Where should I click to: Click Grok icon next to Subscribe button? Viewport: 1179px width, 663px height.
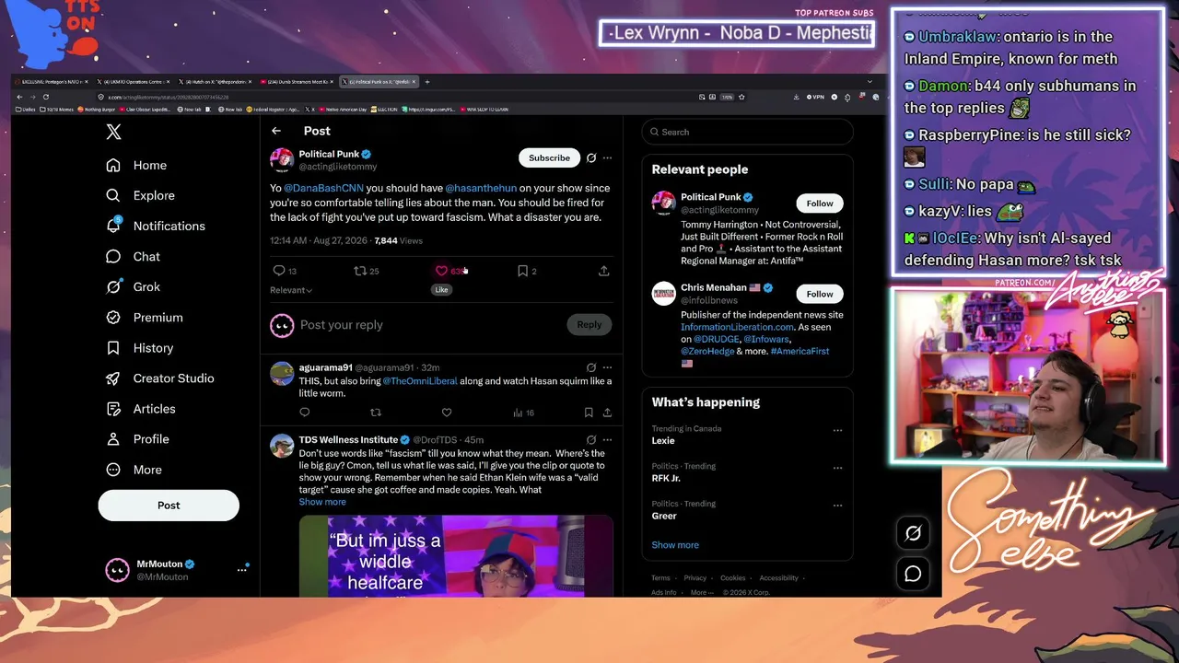[x=591, y=158]
